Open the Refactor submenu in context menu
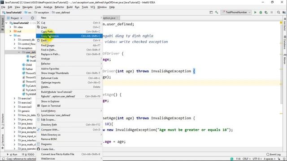Viewport: 287px width, 161px height. click(x=70, y=64)
